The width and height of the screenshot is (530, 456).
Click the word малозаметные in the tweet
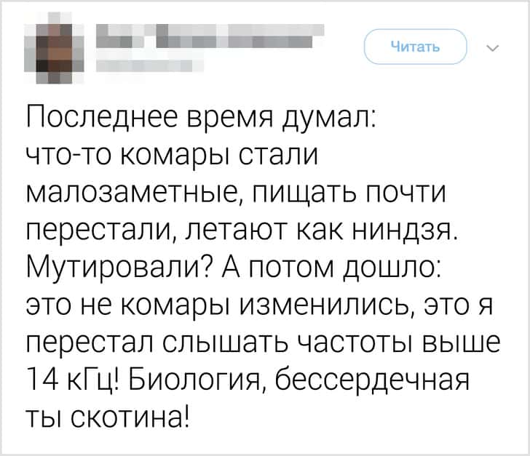(x=135, y=193)
